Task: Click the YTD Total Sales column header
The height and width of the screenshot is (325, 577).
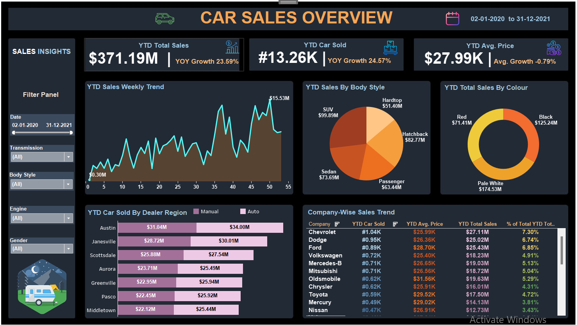Action: (477, 224)
